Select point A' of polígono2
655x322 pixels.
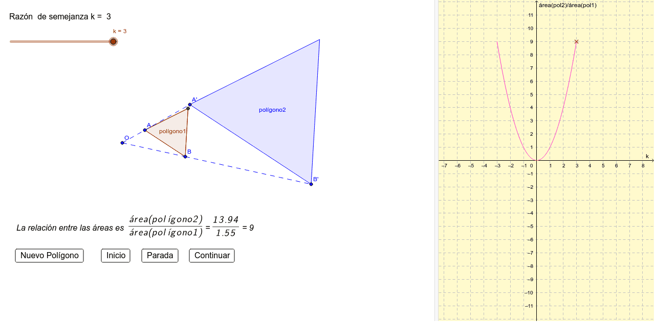[x=190, y=105]
